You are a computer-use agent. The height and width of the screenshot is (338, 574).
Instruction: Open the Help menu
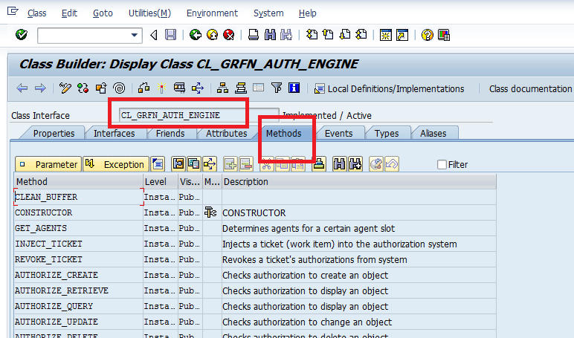tap(307, 13)
